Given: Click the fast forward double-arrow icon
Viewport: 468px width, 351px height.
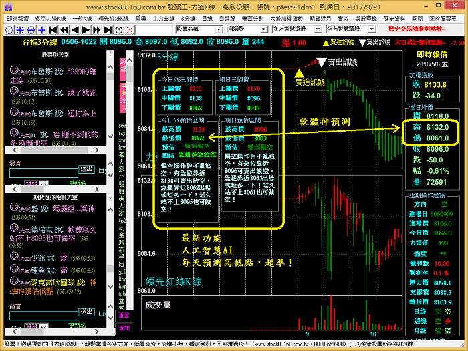Looking at the screenshot, I should (97, 30).
